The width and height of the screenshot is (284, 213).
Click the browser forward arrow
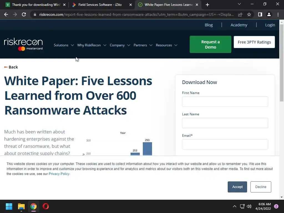pos(15,14)
